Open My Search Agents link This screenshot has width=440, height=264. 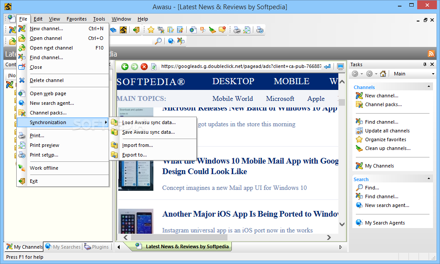tap(385, 223)
